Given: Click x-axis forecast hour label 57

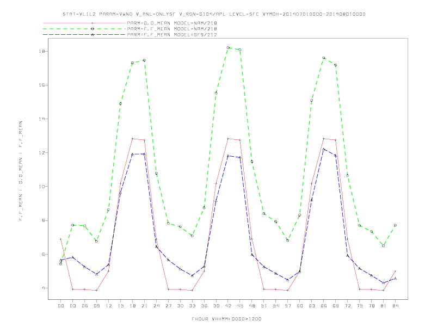Looking at the screenshot, I should pyautogui.click(x=288, y=306).
